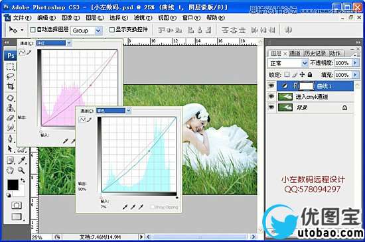Select the Eraser tool
The image size is (365, 242).
coord(11,117)
